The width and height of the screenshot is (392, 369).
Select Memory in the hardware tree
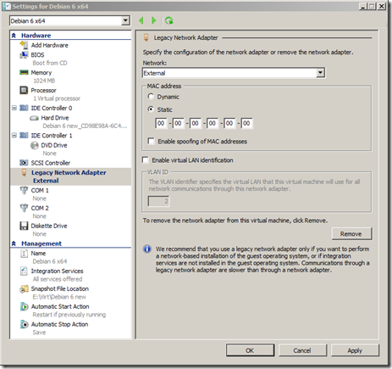click(x=41, y=73)
